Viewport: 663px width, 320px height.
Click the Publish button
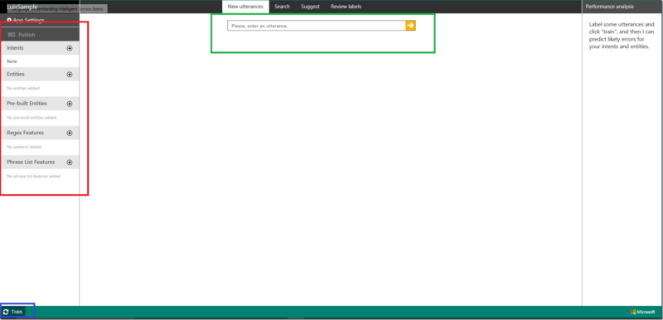click(x=40, y=35)
